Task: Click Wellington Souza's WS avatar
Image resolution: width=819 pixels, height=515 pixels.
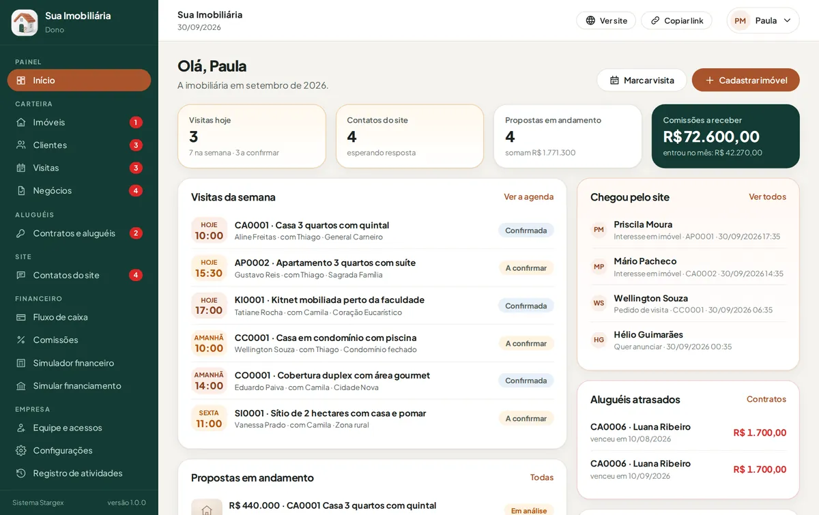Action: pyautogui.click(x=599, y=304)
